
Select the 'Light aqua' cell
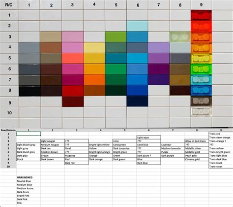tap(148, 138)
